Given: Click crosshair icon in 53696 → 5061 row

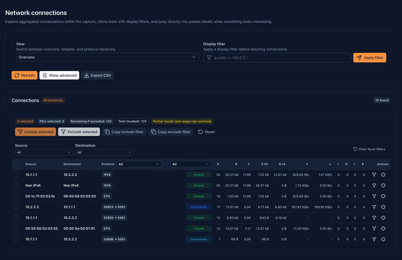Looking at the screenshot, I should 383,239.
